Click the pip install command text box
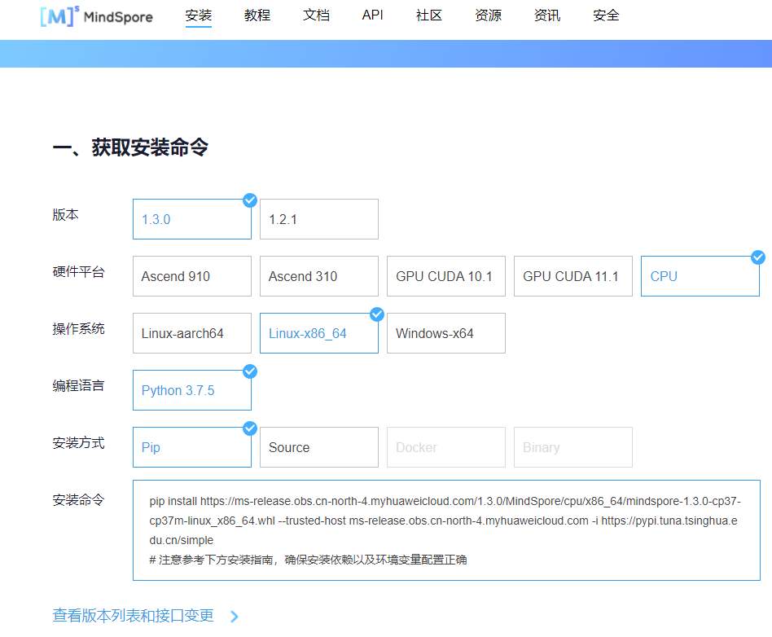 pos(446,530)
